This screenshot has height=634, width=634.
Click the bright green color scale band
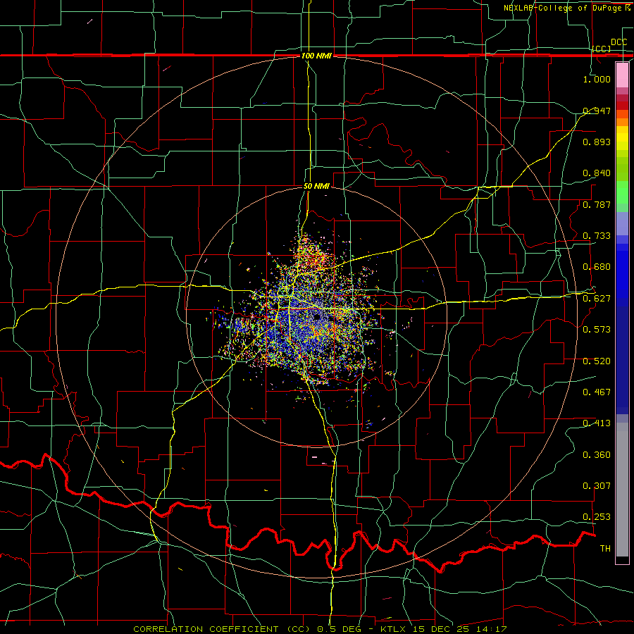[622, 192]
